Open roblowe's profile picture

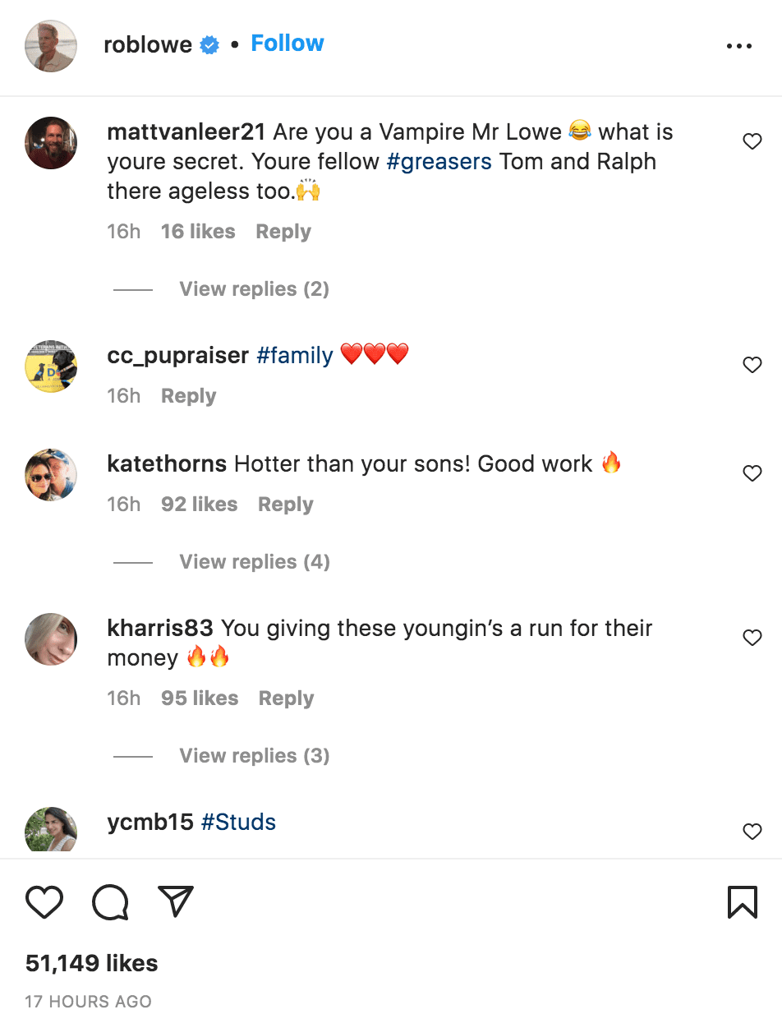click(51, 46)
